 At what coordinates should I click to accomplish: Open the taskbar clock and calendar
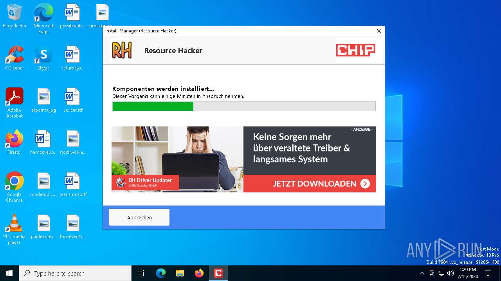468,273
